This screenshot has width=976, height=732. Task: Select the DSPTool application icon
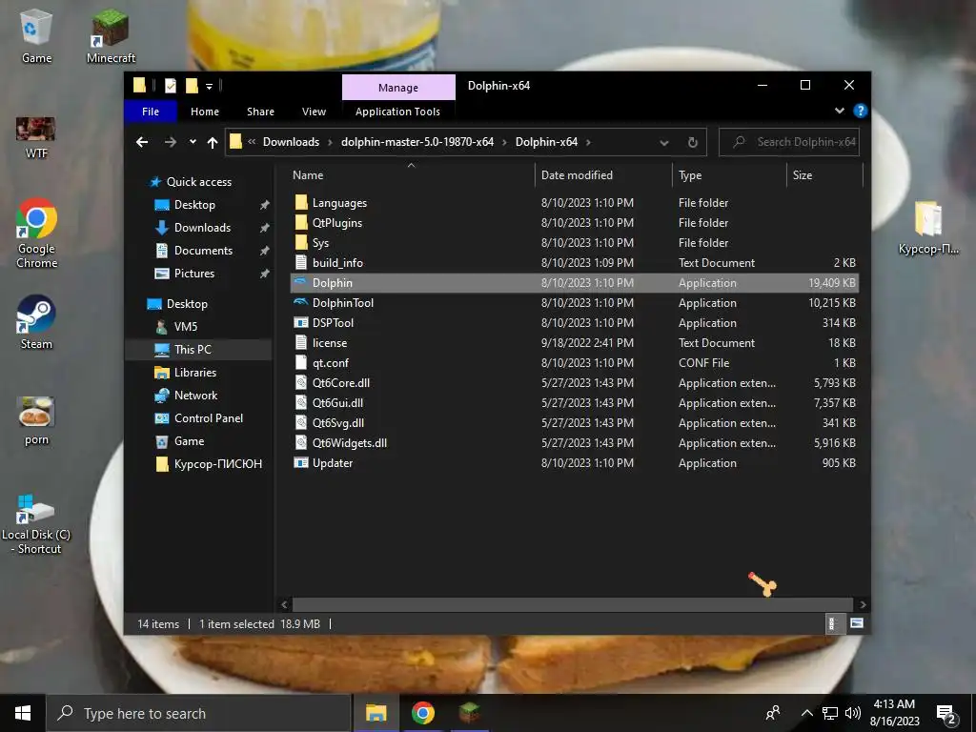pos(301,322)
